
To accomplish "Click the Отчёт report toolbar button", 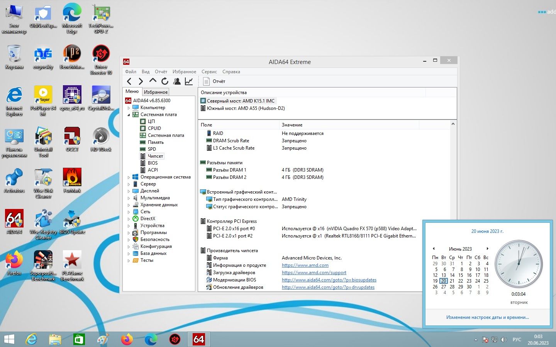I will [x=214, y=81].
